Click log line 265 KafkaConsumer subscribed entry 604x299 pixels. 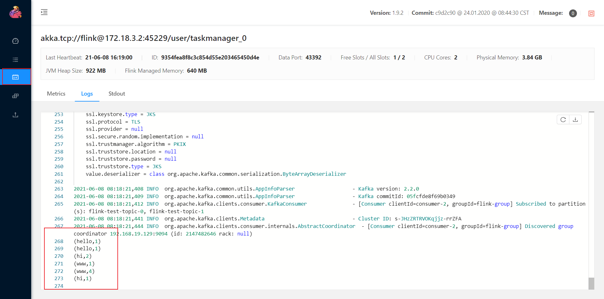coord(330,208)
